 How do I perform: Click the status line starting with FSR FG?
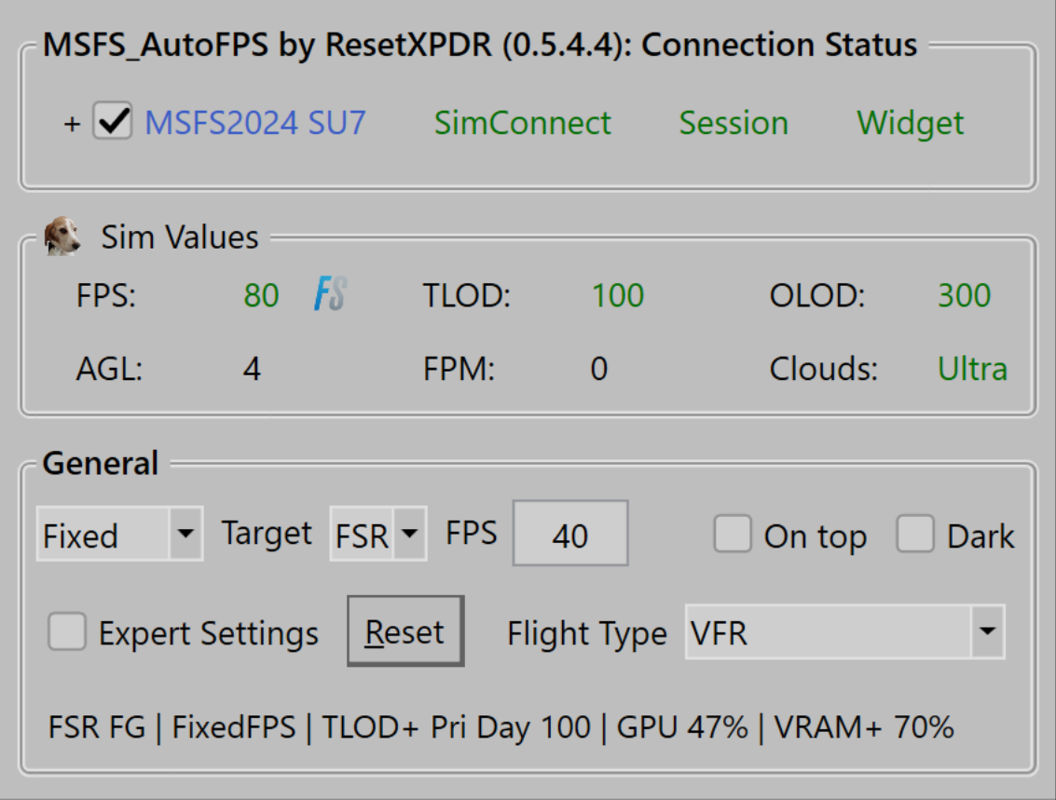tap(501, 727)
